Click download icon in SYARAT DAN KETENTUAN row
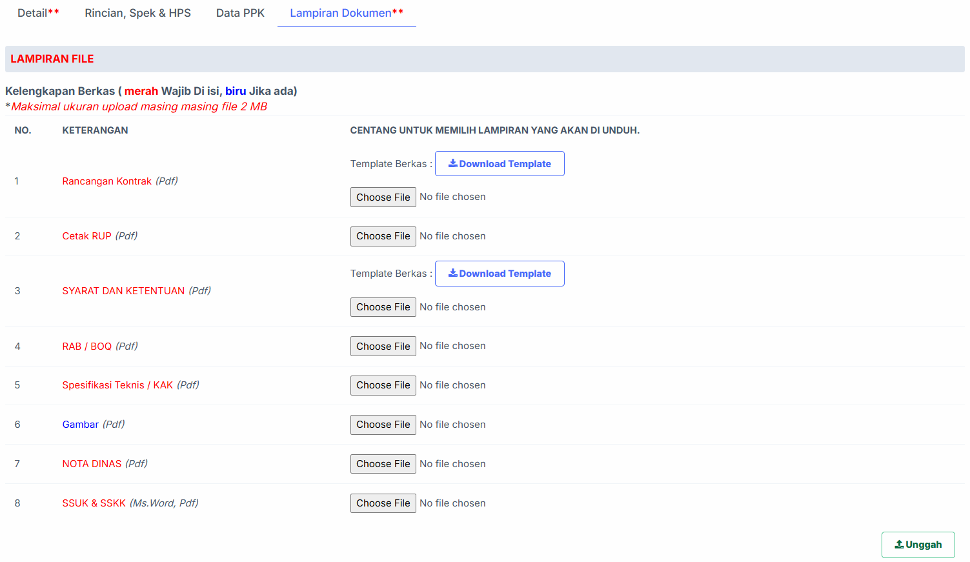Image resolution: width=970 pixels, height=562 pixels. 453,273
